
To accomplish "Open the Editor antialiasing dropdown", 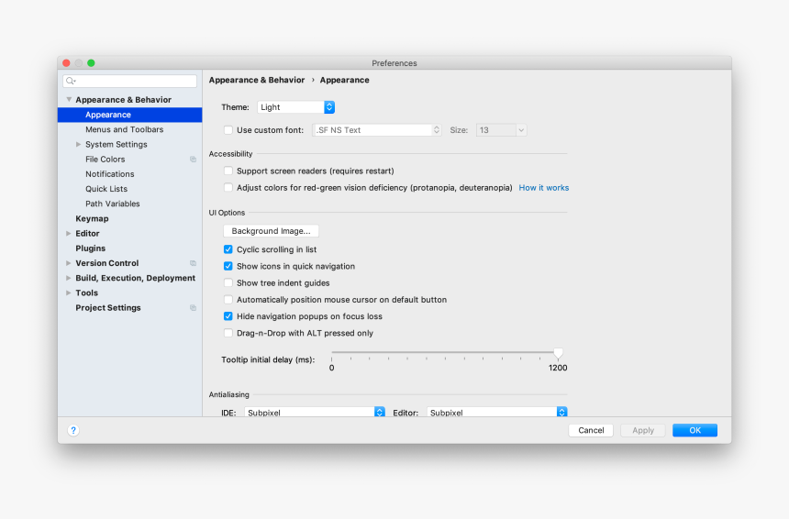I will coord(497,412).
